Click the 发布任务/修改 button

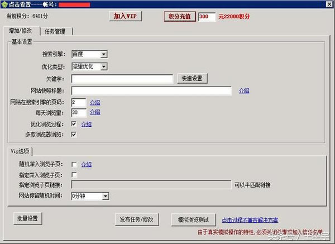coord(137,219)
